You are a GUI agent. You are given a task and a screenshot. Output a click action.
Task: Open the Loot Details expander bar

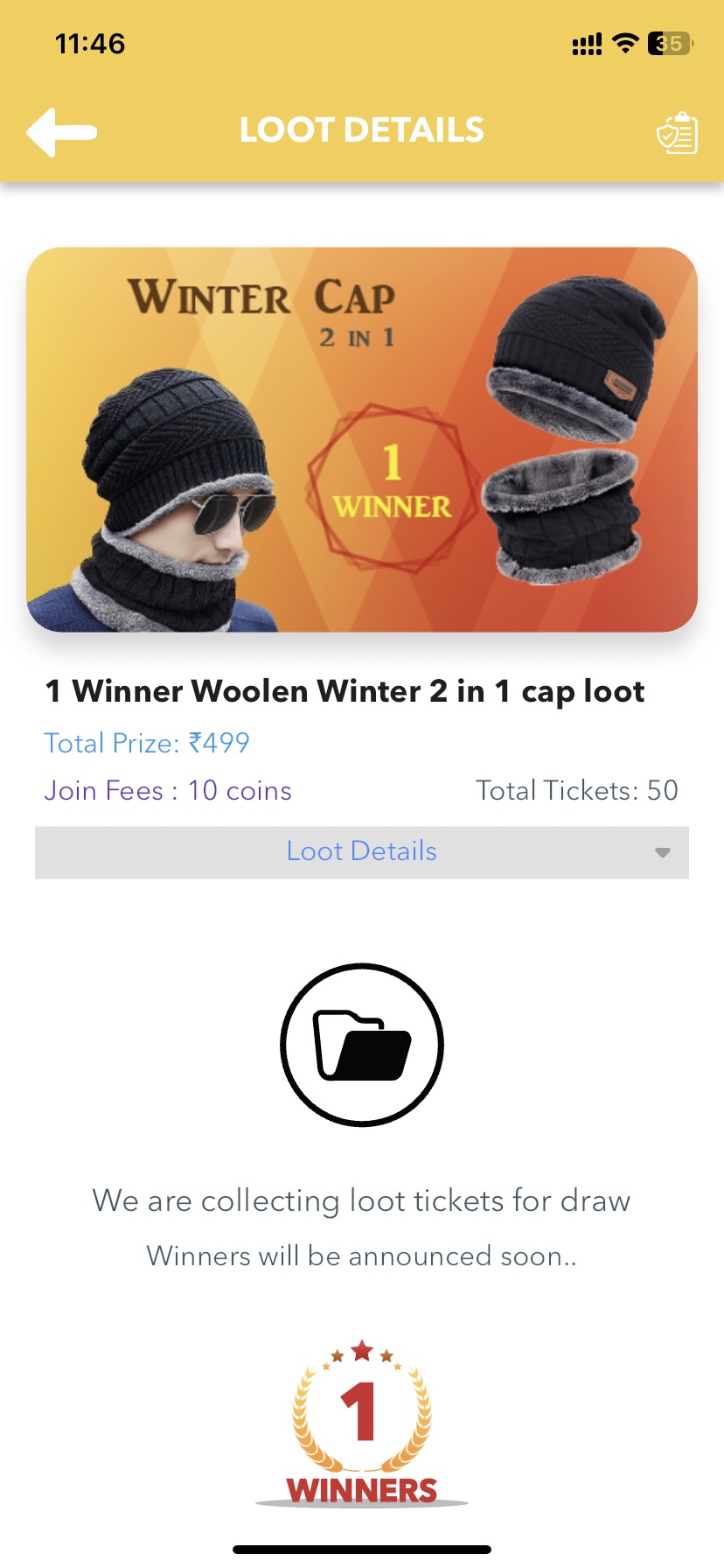pos(362,852)
